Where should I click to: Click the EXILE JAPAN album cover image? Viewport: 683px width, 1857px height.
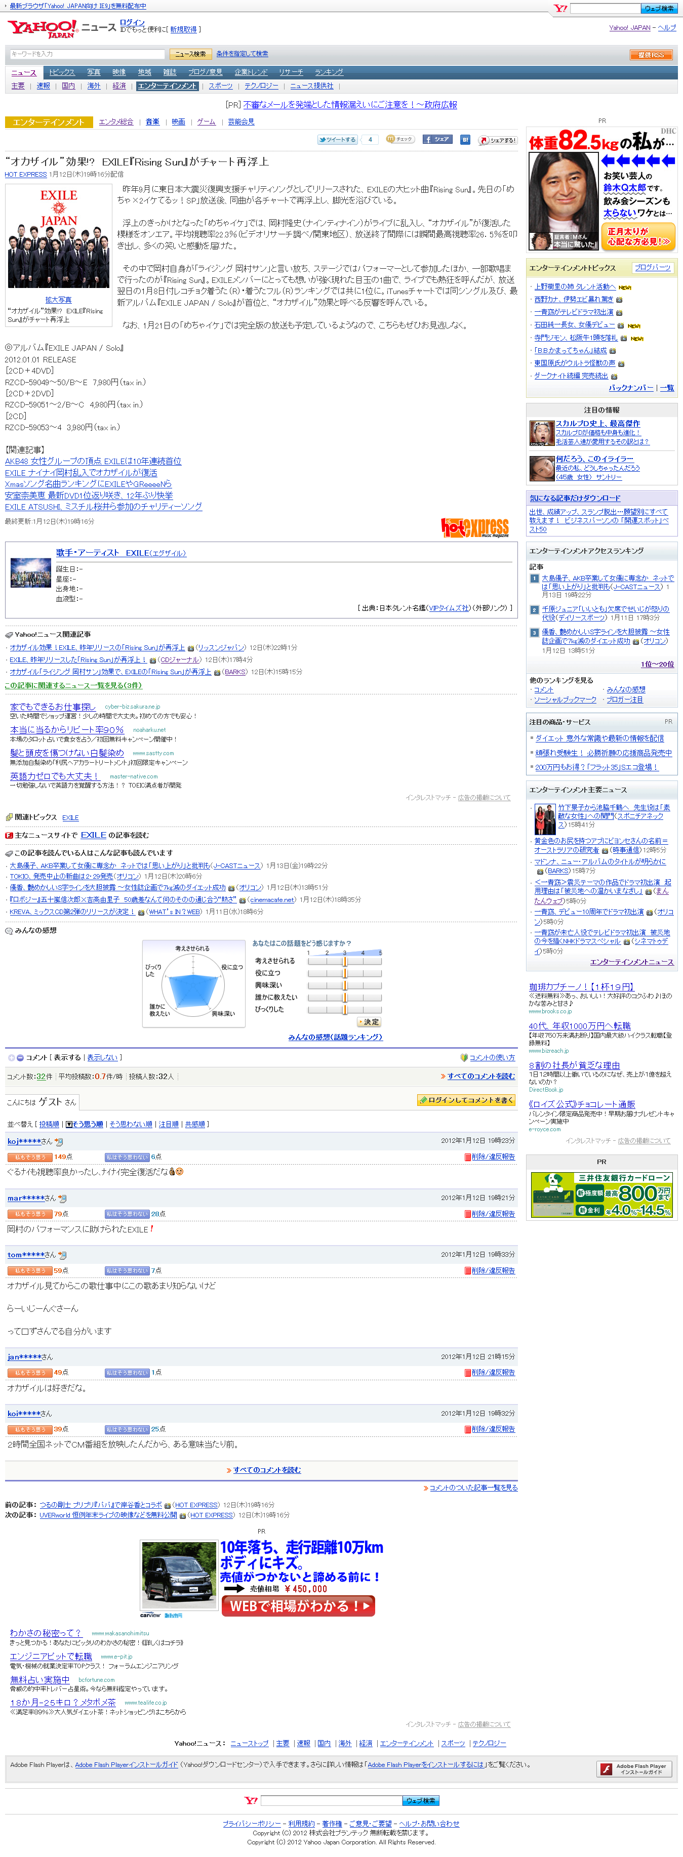(58, 238)
